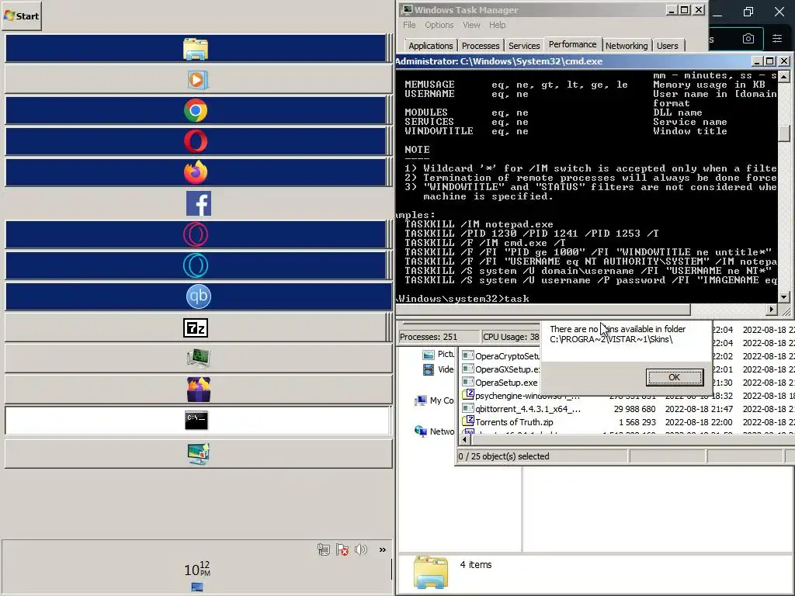This screenshot has height=596, width=795.
Task: Launch Windows Media Player from taskbar
Action: click(x=198, y=80)
